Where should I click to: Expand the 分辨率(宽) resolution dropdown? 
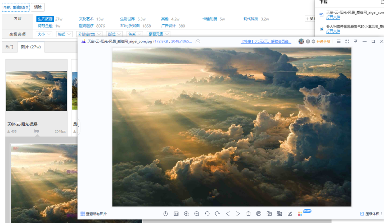click(89, 34)
